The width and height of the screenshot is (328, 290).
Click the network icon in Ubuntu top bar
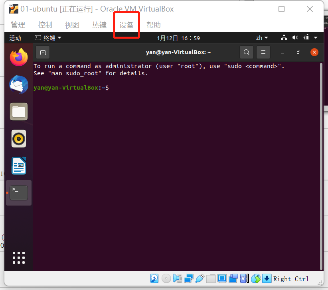(284, 37)
